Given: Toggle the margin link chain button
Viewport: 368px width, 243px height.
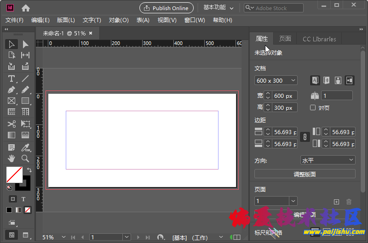Looking at the screenshot, I should (304, 137).
